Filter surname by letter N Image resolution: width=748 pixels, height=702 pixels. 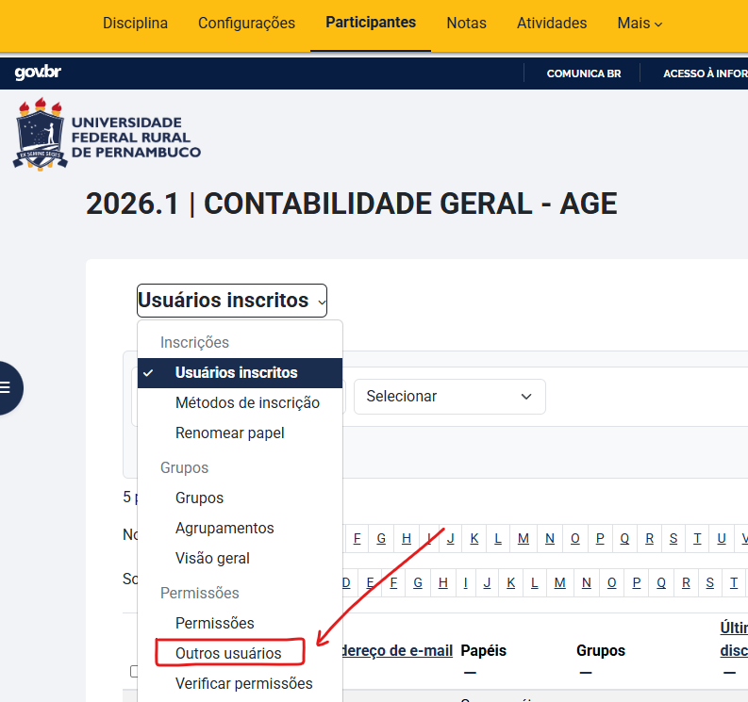pos(587,582)
